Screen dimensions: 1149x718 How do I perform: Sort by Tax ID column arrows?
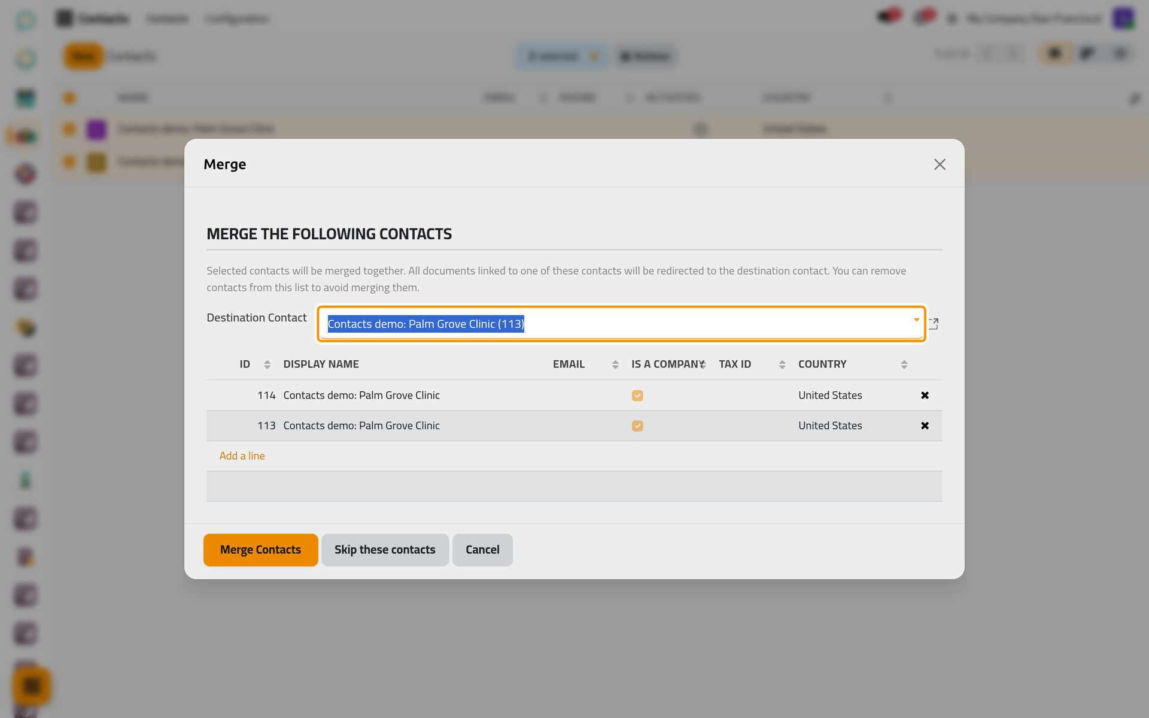click(x=782, y=364)
